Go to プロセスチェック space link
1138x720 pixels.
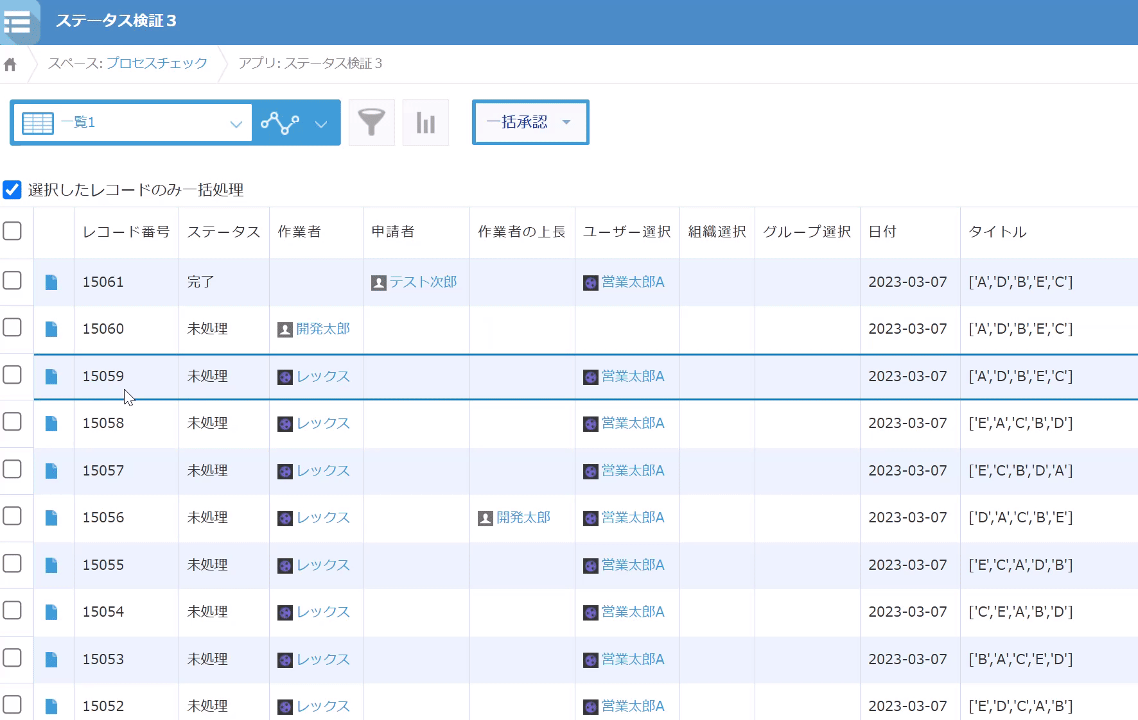(157, 64)
